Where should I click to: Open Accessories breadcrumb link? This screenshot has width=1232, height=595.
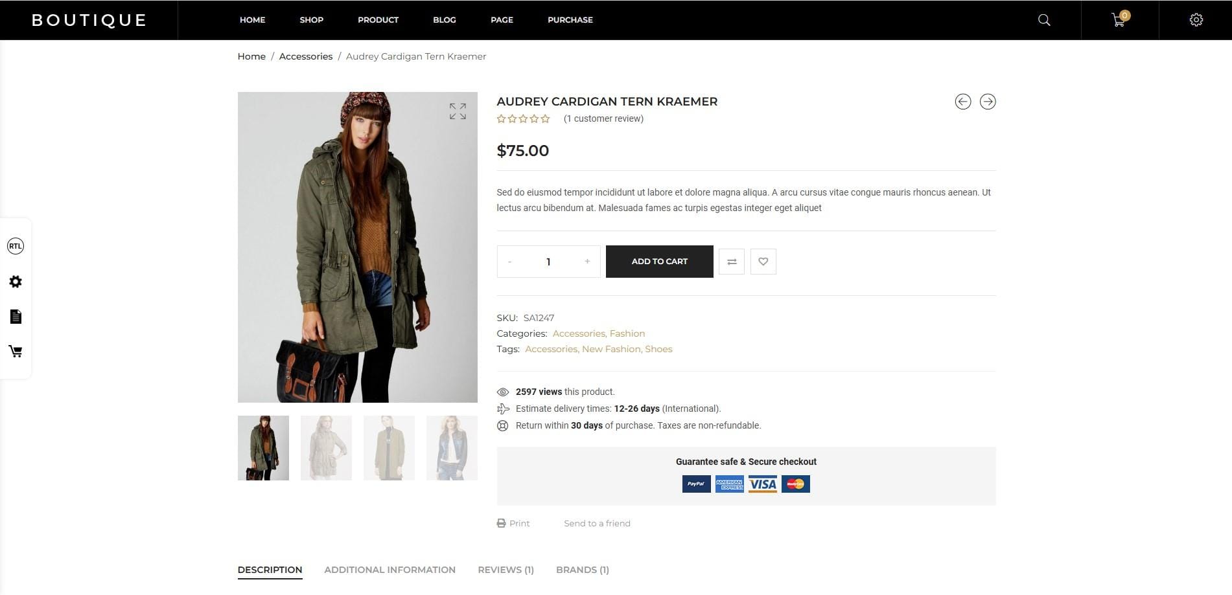[306, 56]
